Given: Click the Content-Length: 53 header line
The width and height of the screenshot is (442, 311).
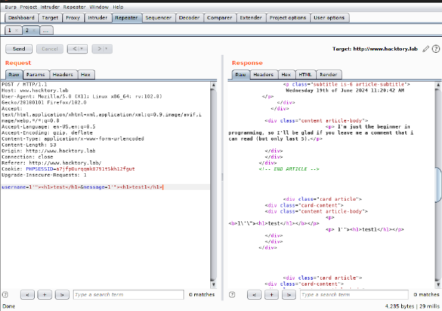Looking at the screenshot, I should [x=29, y=145].
